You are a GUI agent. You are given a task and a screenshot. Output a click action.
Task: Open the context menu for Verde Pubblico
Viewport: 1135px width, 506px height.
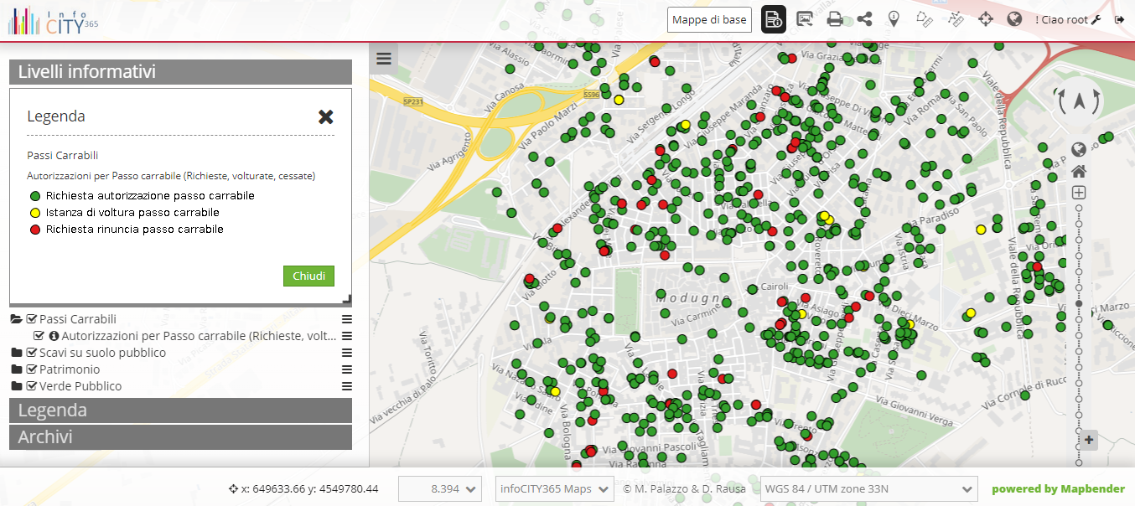click(x=346, y=386)
